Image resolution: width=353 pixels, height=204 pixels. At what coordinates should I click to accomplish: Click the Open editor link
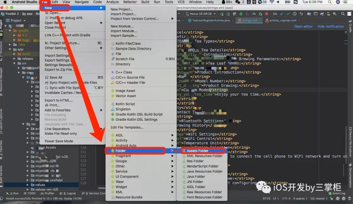303,26
